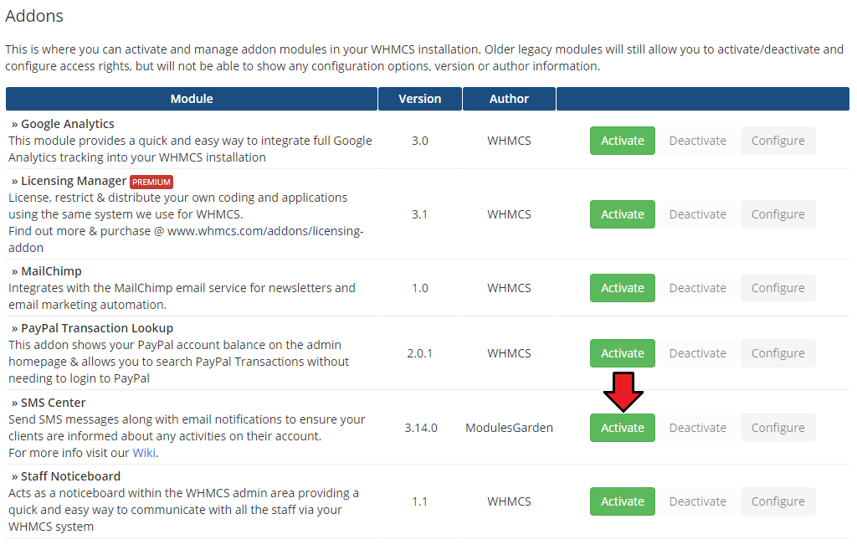Click Deactivate for Google Analytics
Screen dimensions: 857x550
pyautogui.click(x=697, y=141)
